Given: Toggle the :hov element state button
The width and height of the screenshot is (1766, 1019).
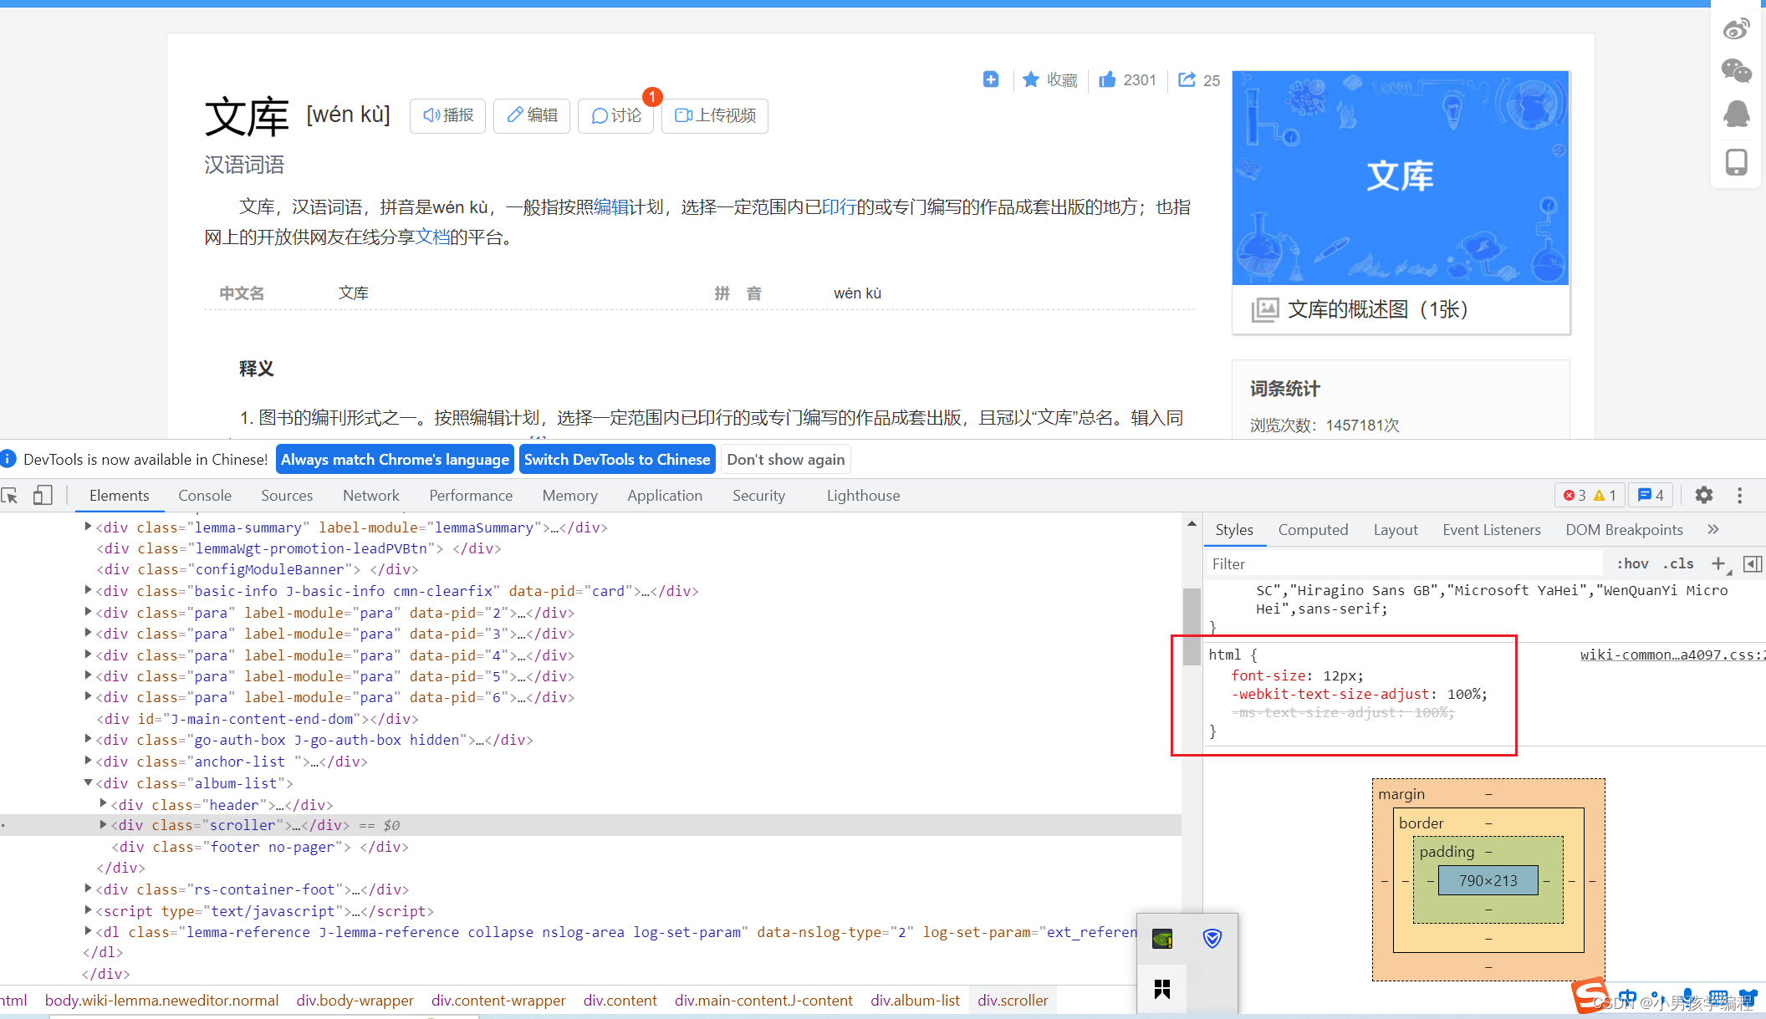Looking at the screenshot, I should (x=1632, y=564).
